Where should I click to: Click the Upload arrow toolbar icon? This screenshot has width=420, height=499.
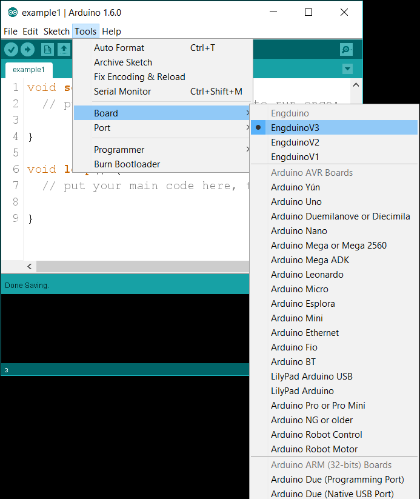click(28, 49)
